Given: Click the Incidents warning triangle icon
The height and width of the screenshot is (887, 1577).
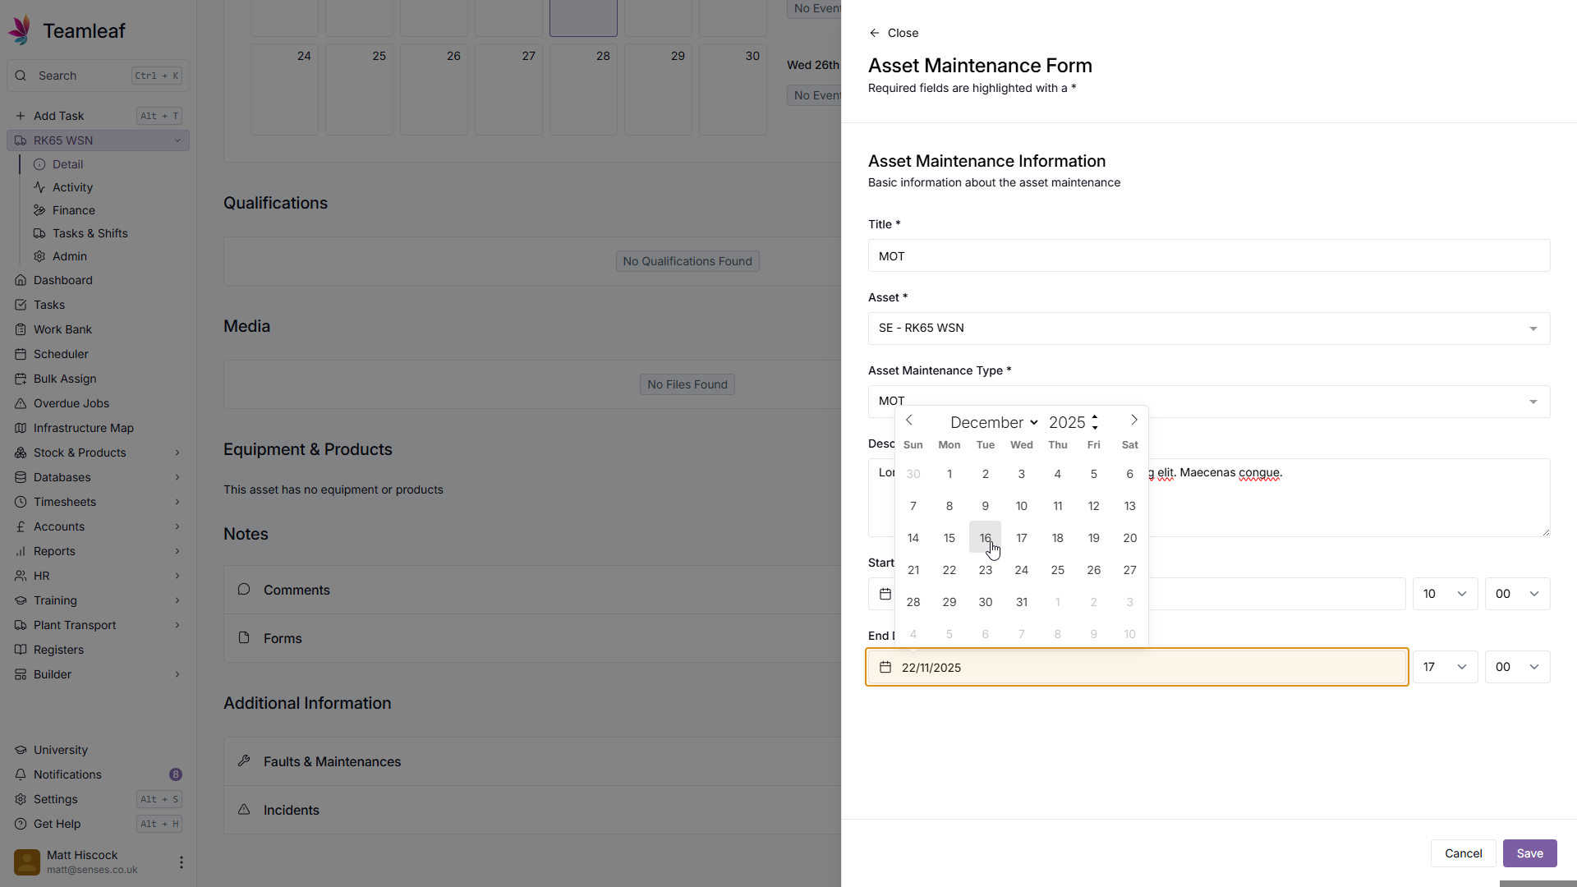Looking at the screenshot, I should [244, 810].
